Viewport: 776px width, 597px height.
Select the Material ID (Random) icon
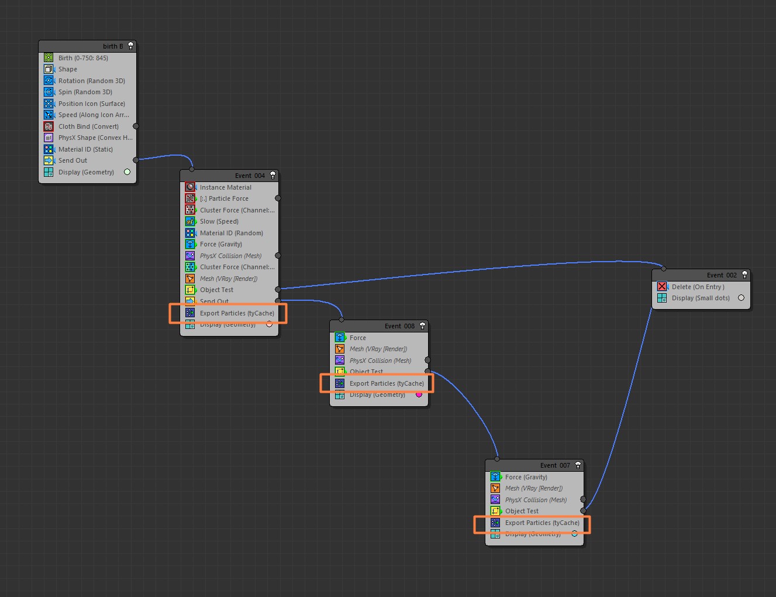point(190,233)
